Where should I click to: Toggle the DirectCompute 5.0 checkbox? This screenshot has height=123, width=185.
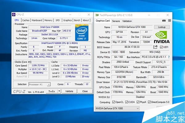click(x=149, y=102)
